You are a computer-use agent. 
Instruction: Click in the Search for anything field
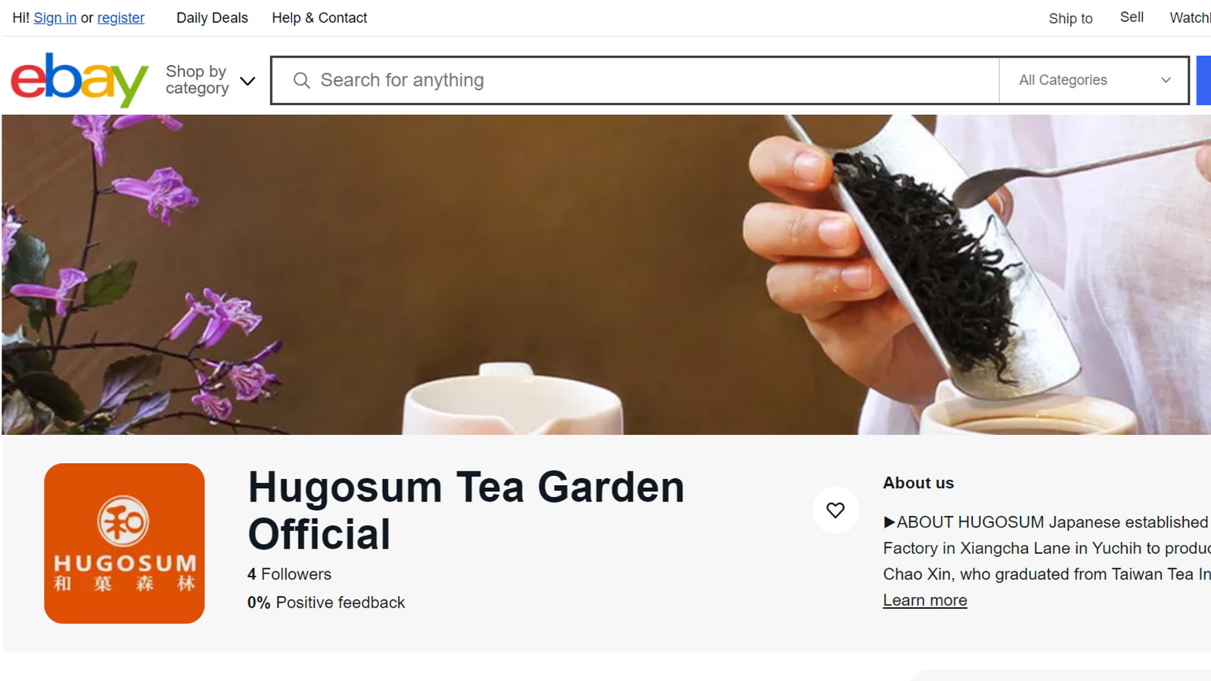pos(636,80)
